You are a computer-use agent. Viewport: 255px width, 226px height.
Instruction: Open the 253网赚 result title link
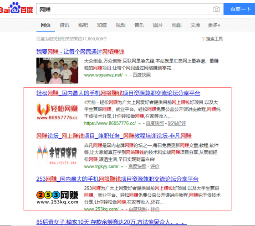[117, 179]
